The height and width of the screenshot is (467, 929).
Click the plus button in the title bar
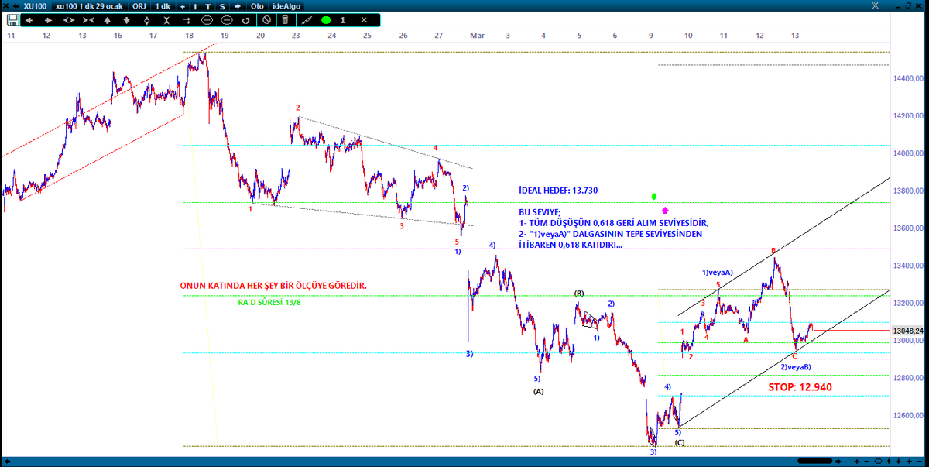coord(183,6)
